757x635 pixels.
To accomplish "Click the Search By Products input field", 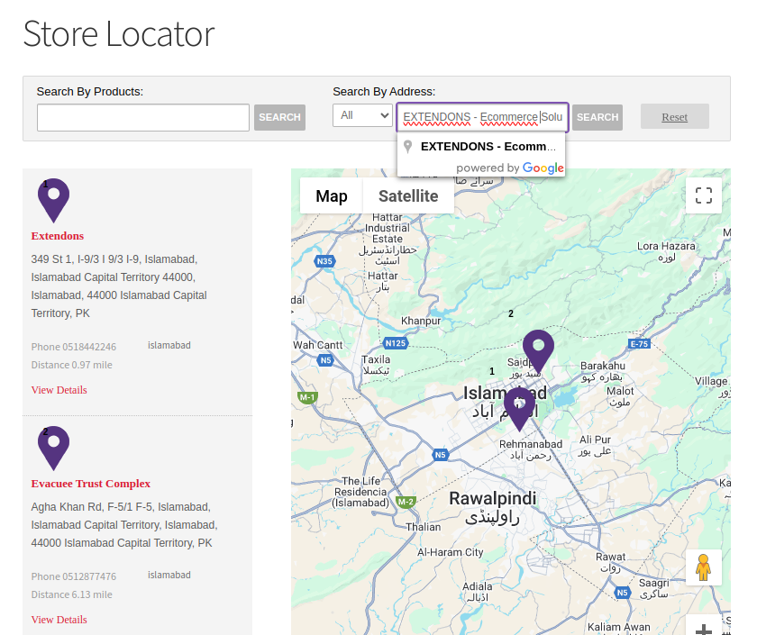I will [x=142, y=117].
